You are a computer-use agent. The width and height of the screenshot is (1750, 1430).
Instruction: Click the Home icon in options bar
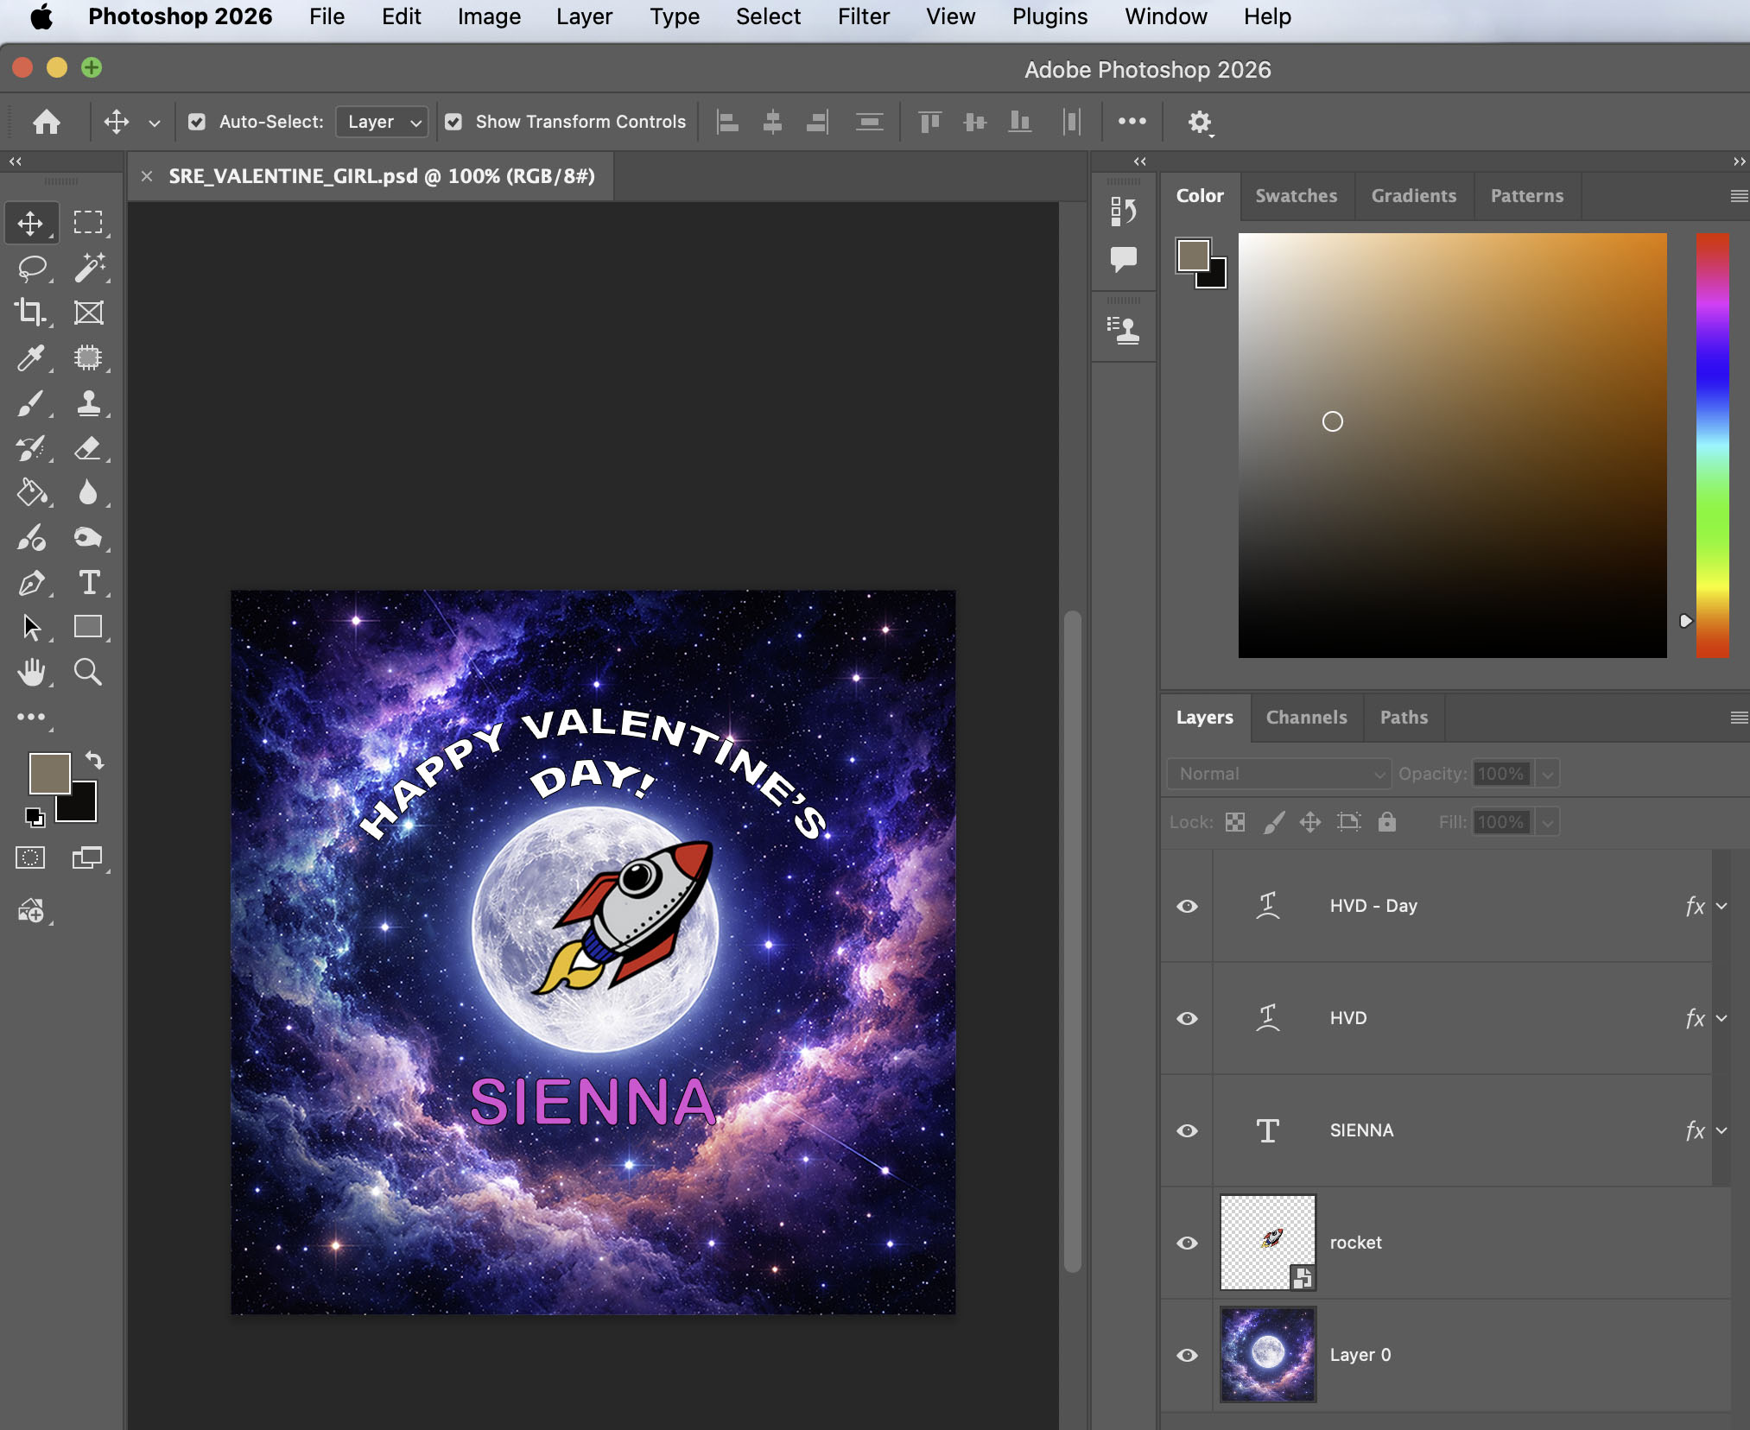coord(47,122)
